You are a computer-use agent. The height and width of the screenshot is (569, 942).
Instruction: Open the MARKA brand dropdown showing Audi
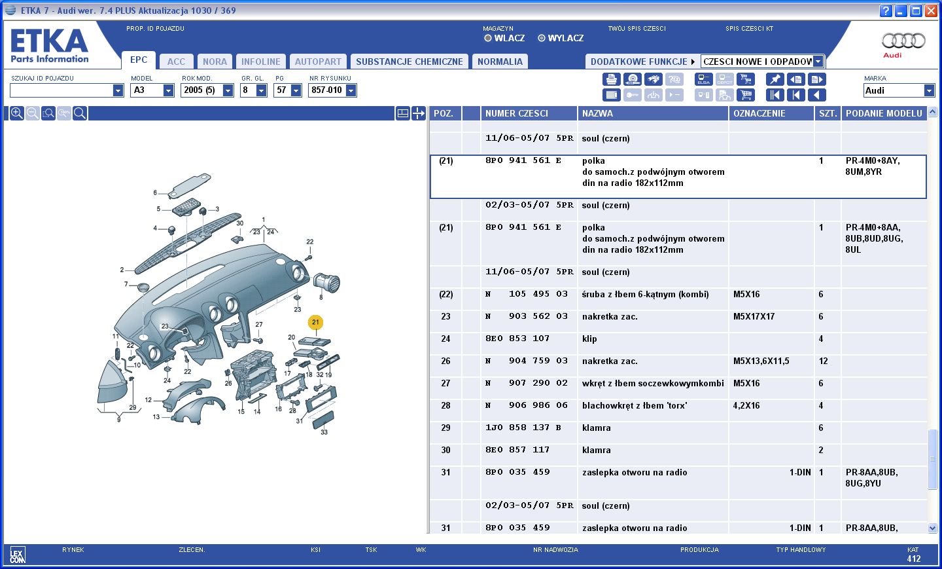tap(929, 90)
